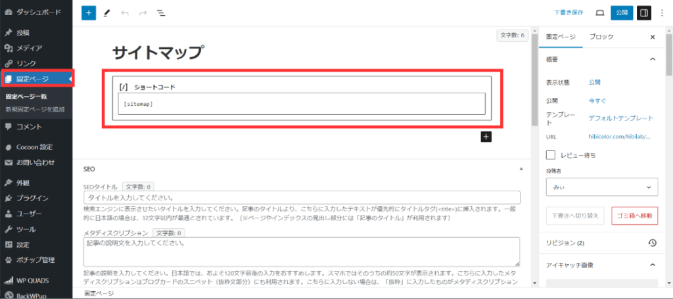This screenshot has height=299, width=673.
Task: Click the ゴミ箱へ移動 button
Action: (634, 216)
